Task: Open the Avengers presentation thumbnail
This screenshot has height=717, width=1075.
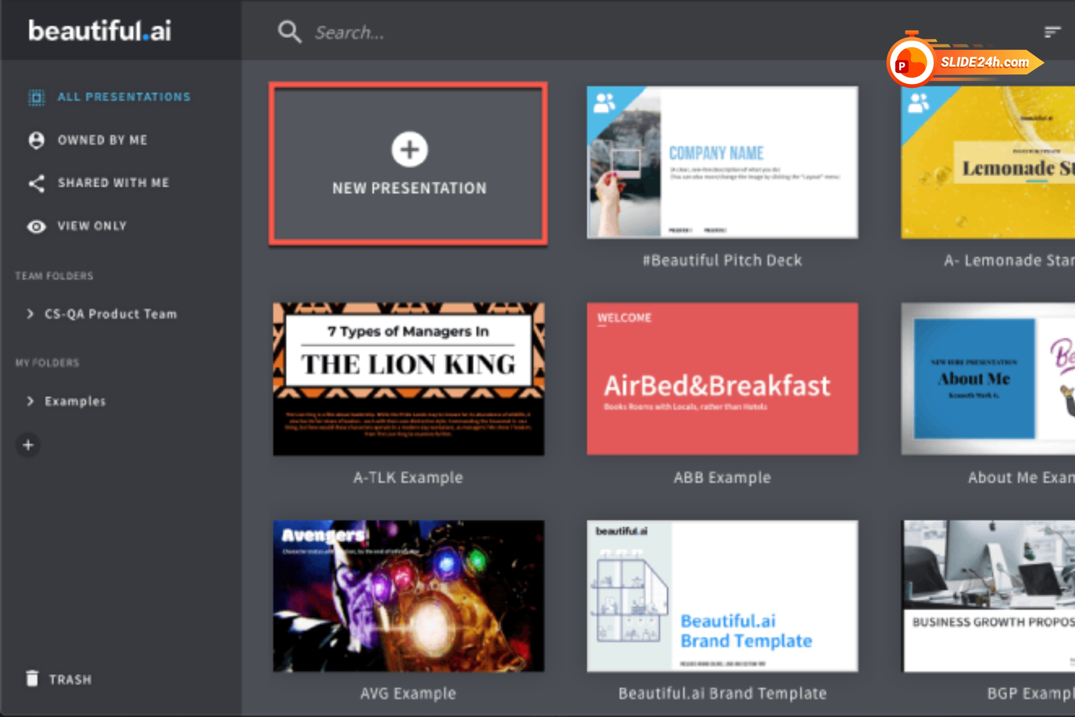Action: [x=409, y=596]
